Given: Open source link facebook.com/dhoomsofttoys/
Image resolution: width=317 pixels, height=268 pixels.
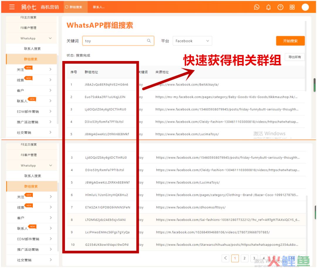Looking at the screenshot, I should point(191,207).
